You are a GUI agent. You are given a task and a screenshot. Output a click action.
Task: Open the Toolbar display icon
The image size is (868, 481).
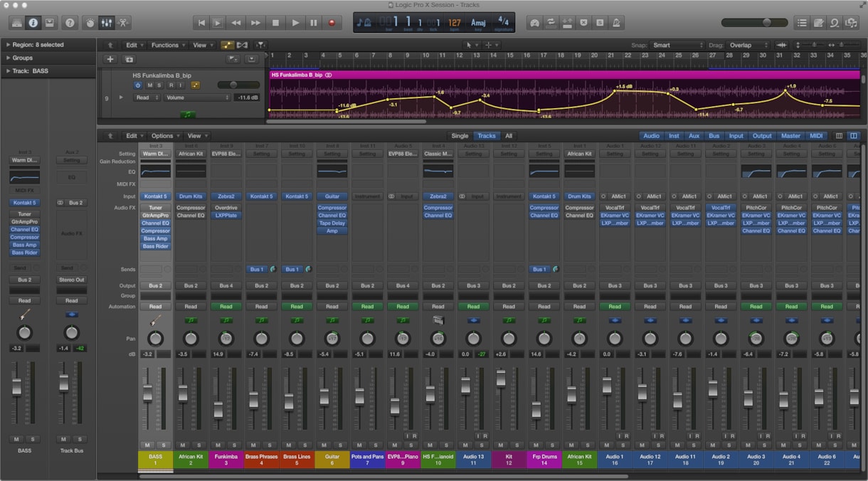[x=49, y=23]
